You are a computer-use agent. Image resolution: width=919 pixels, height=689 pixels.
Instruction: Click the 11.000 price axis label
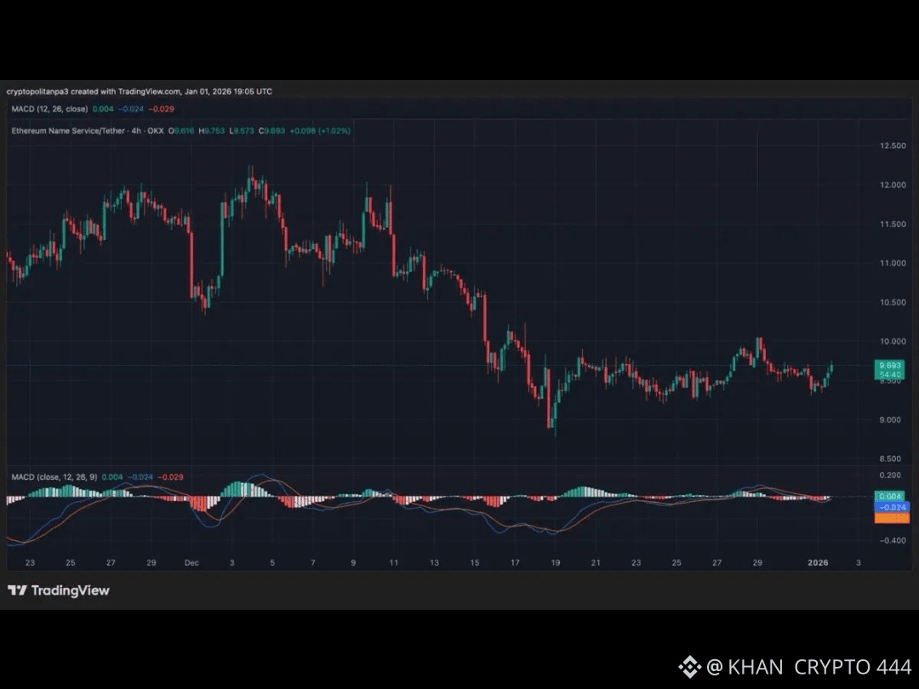pyautogui.click(x=893, y=263)
